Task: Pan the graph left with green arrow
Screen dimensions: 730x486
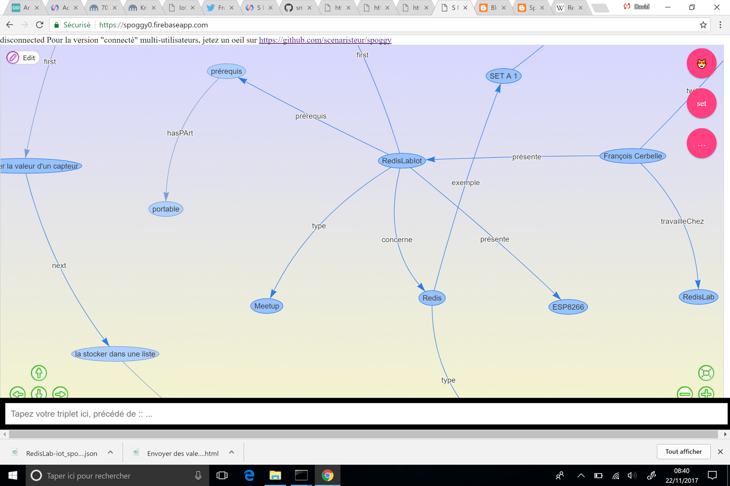Action: pyautogui.click(x=17, y=393)
